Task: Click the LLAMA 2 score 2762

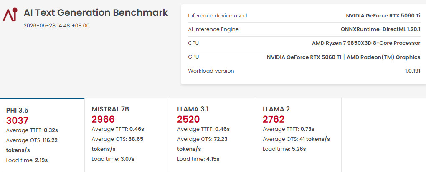Action: [x=274, y=119]
